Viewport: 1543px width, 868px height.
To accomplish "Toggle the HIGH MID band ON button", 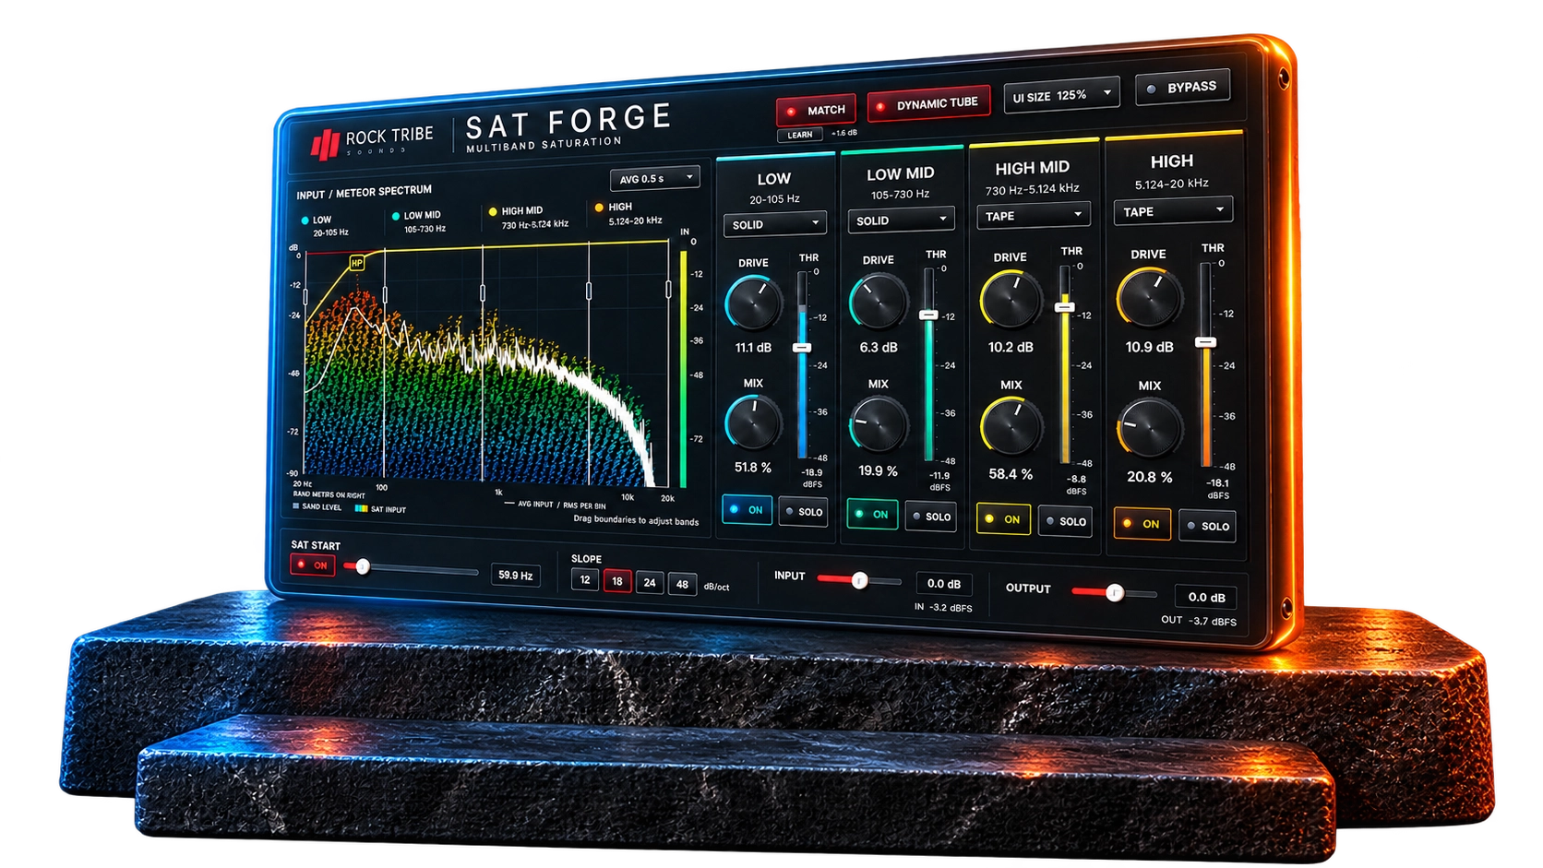I will (x=1003, y=519).
